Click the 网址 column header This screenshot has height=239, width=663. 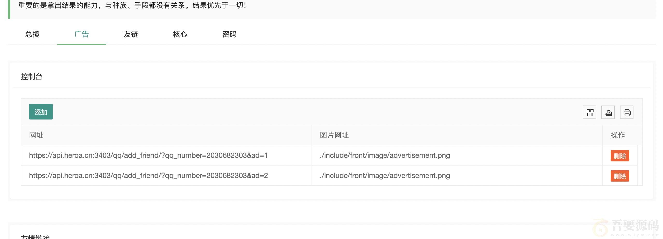pyautogui.click(x=166, y=135)
